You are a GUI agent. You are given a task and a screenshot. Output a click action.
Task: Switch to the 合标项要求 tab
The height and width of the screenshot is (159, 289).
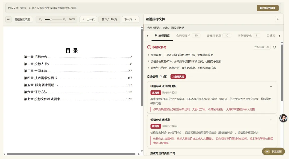point(188,36)
